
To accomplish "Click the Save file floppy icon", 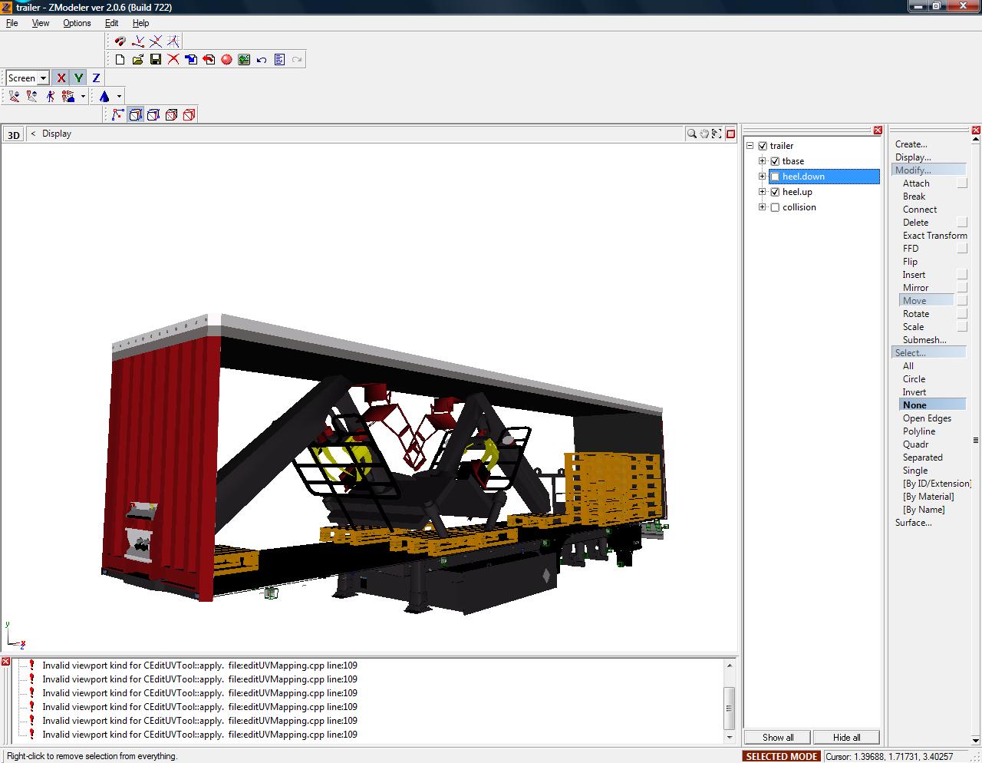I will pos(156,60).
